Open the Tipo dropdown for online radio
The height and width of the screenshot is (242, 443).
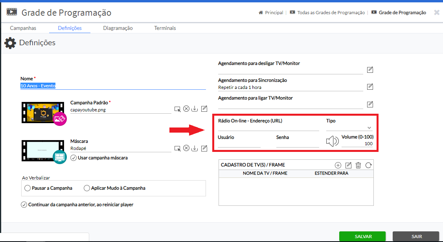349,127
